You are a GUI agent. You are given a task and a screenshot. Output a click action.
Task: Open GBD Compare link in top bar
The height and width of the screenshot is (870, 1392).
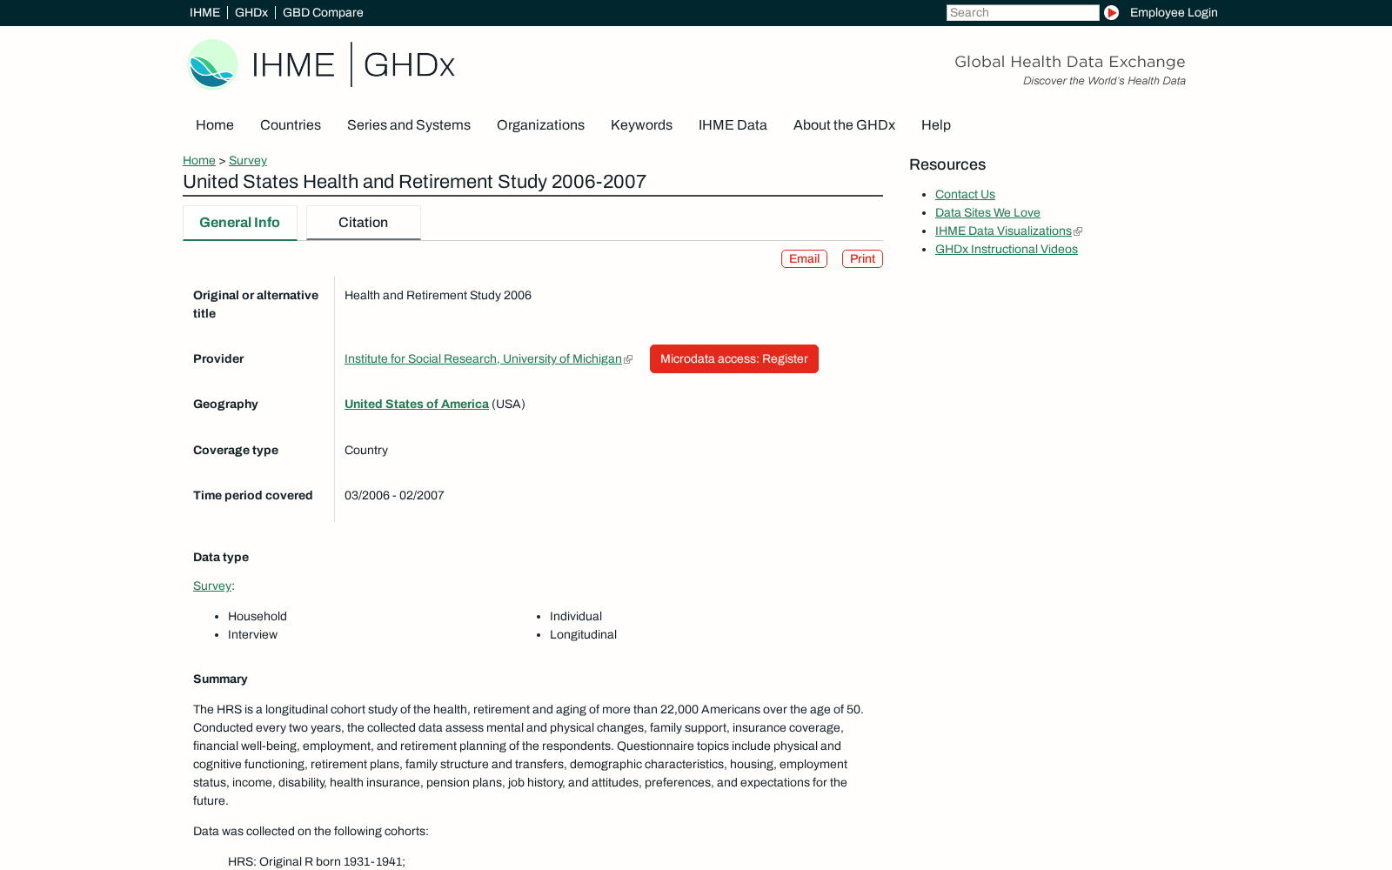(x=323, y=12)
